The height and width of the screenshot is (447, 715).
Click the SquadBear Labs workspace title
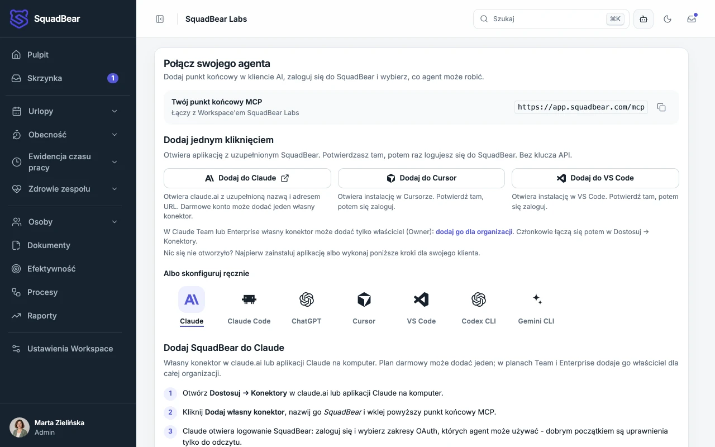coord(216,19)
